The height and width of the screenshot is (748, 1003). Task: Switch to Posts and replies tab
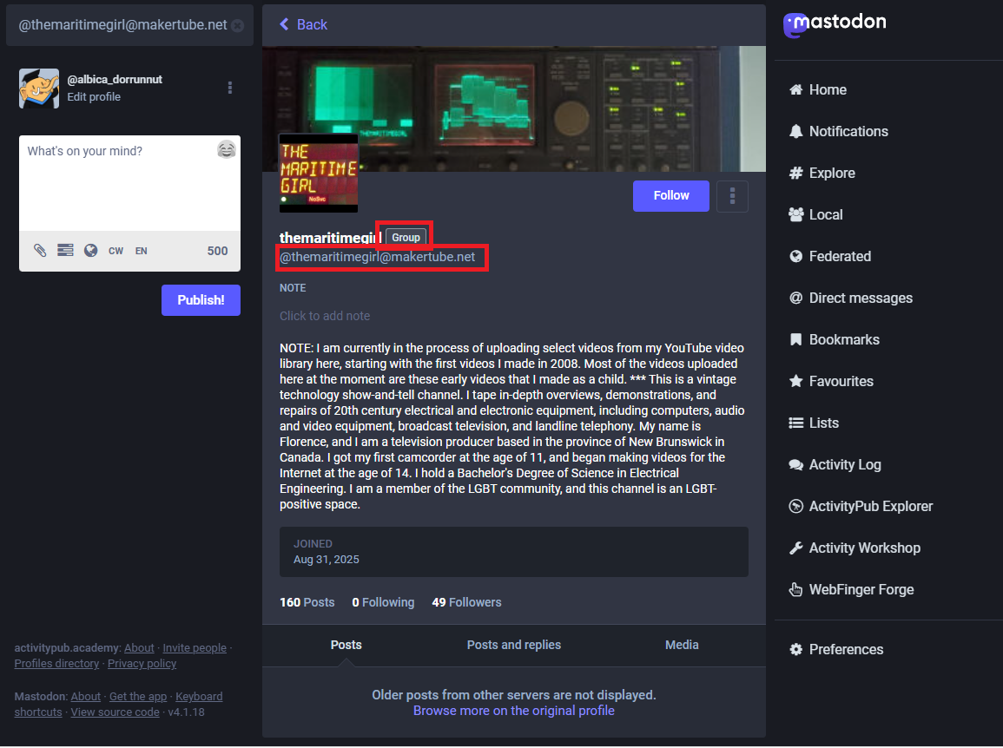coord(513,645)
